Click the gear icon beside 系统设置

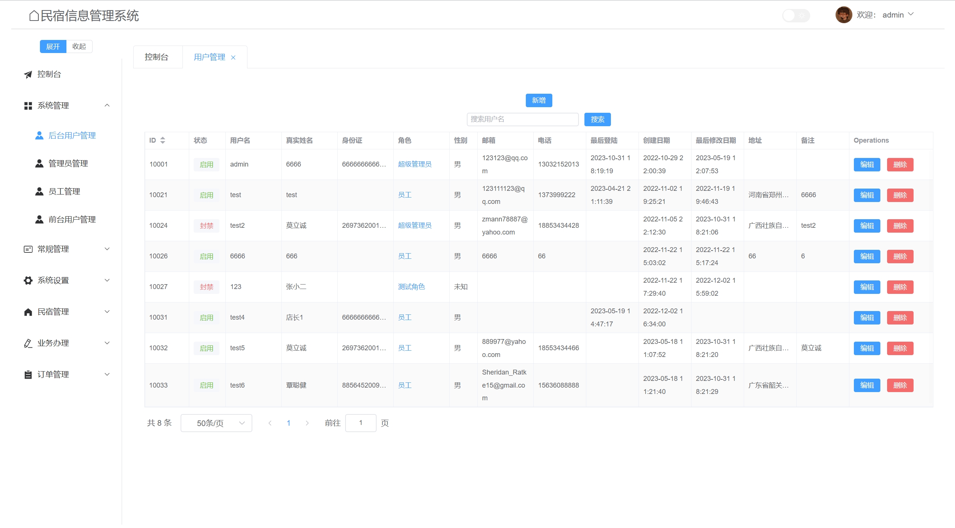coord(28,280)
